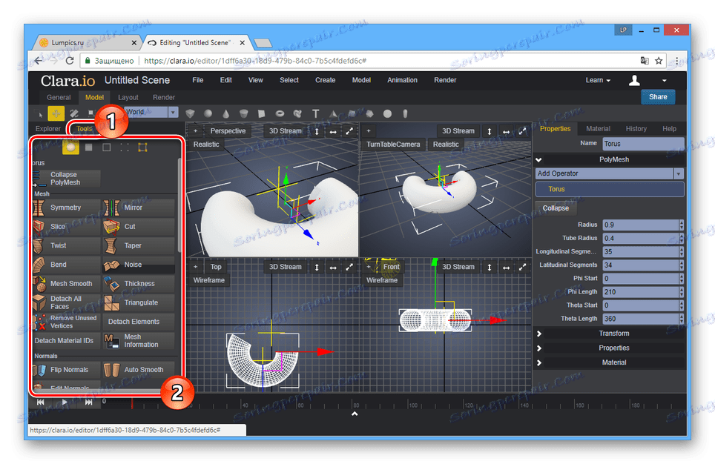The width and height of the screenshot is (715, 464).
Task: Toggle object selection mode sphere icon
Action: tap(70, 148)
